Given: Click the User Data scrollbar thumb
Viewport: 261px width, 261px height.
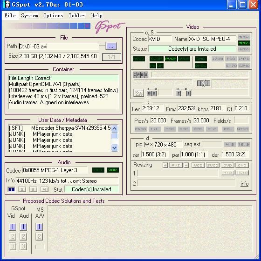Looking at the screenshot, I should [x=115, y=136].
